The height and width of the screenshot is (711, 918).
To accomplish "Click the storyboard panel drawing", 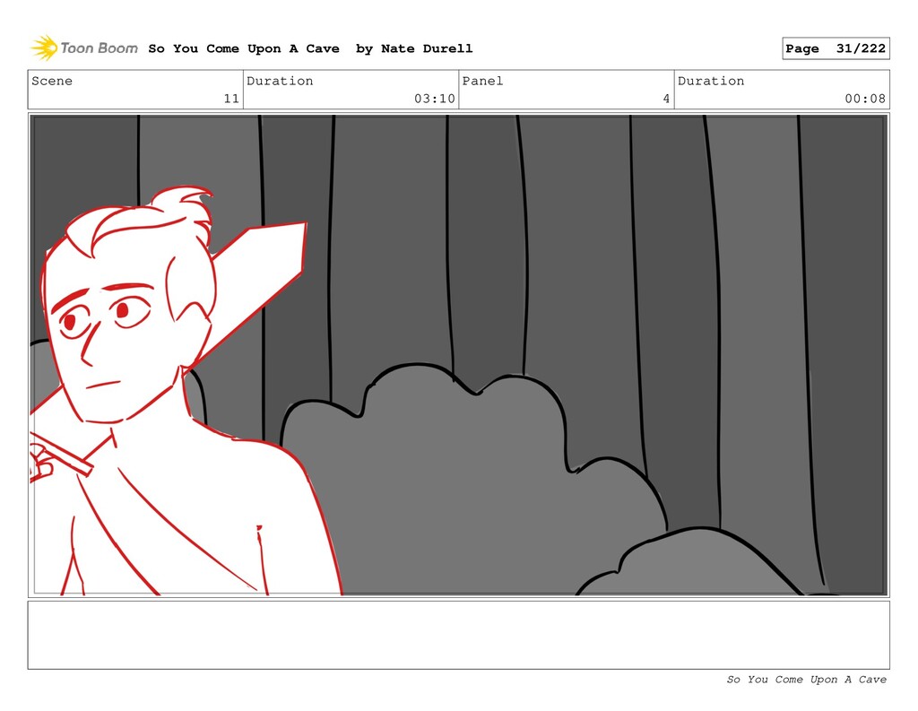I will [459, 355].
